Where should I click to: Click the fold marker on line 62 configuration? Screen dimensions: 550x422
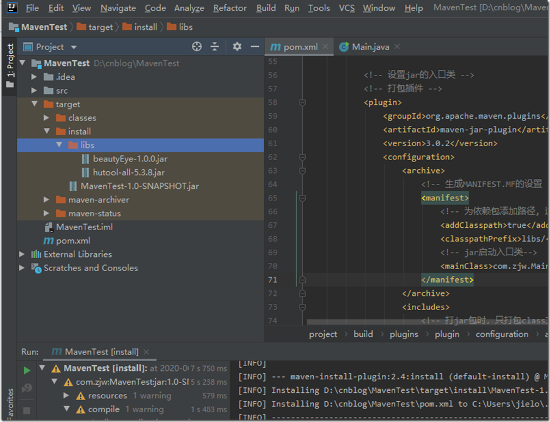(x=302, y=156)
